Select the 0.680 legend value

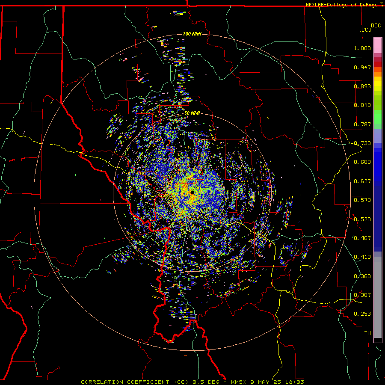tap(362, 162)
